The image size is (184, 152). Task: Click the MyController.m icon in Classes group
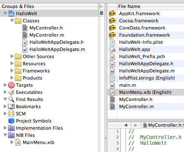pyautogui.click(x=25, y=35)
